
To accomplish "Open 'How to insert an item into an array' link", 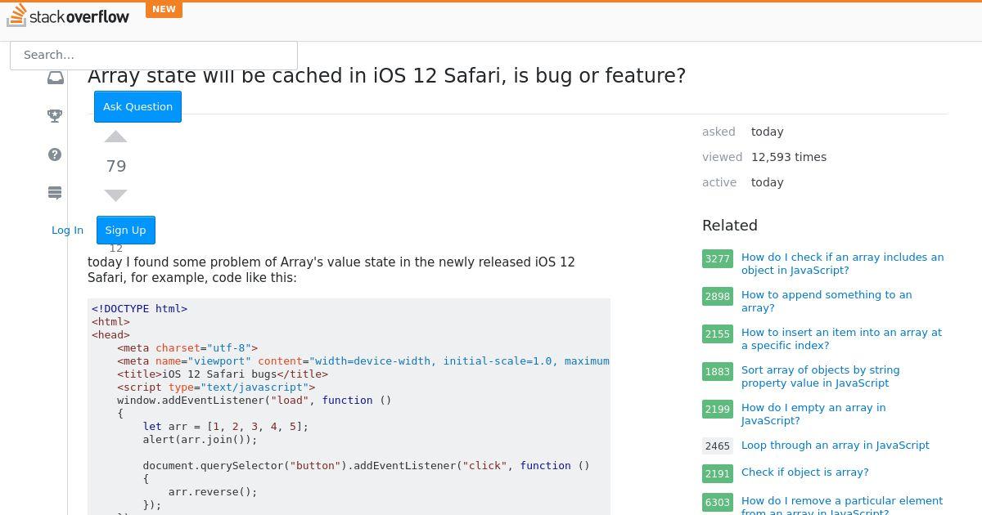I will point(841,338).
